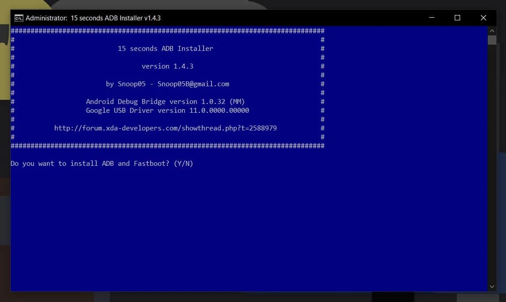Click the 'version 1.4.3' text line
The image size is (506, 302).
point(167,66)
